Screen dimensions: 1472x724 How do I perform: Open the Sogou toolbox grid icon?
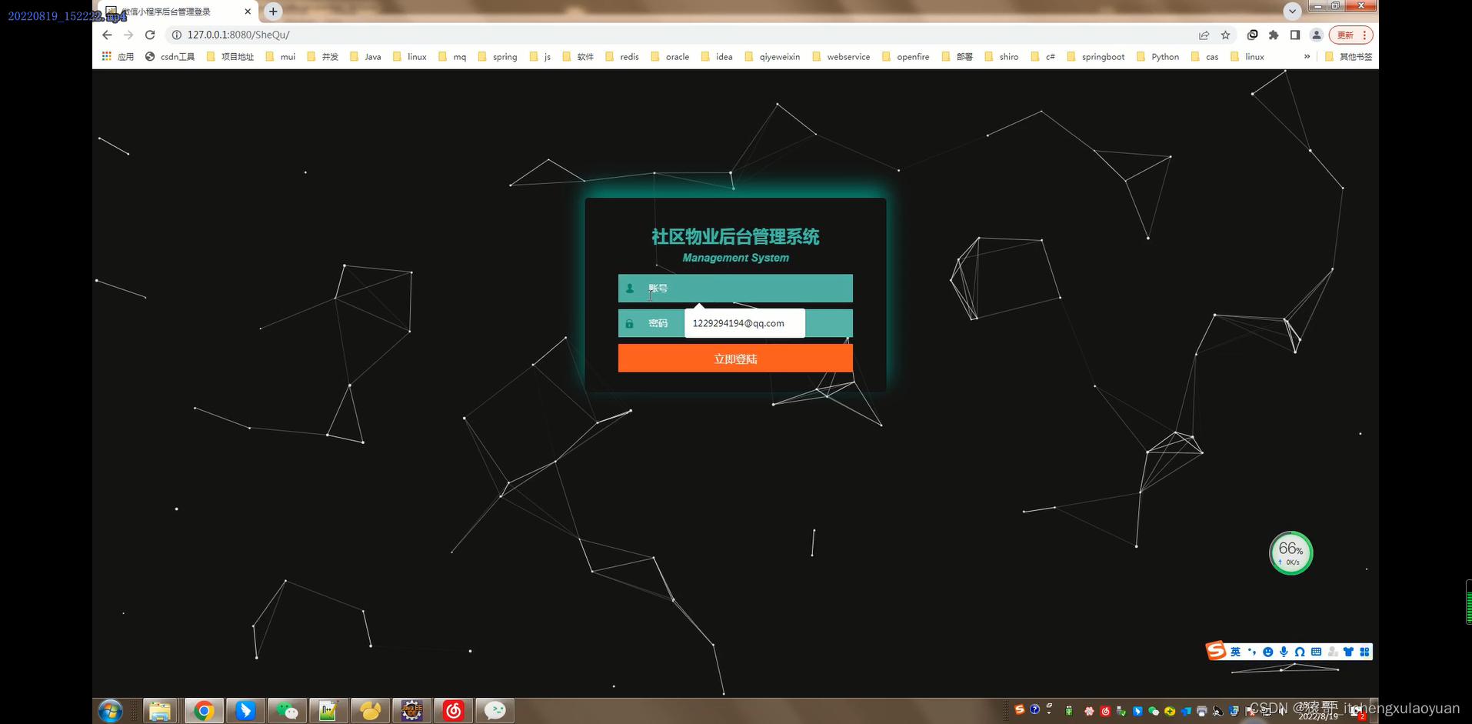click(x=1364, y=652)
